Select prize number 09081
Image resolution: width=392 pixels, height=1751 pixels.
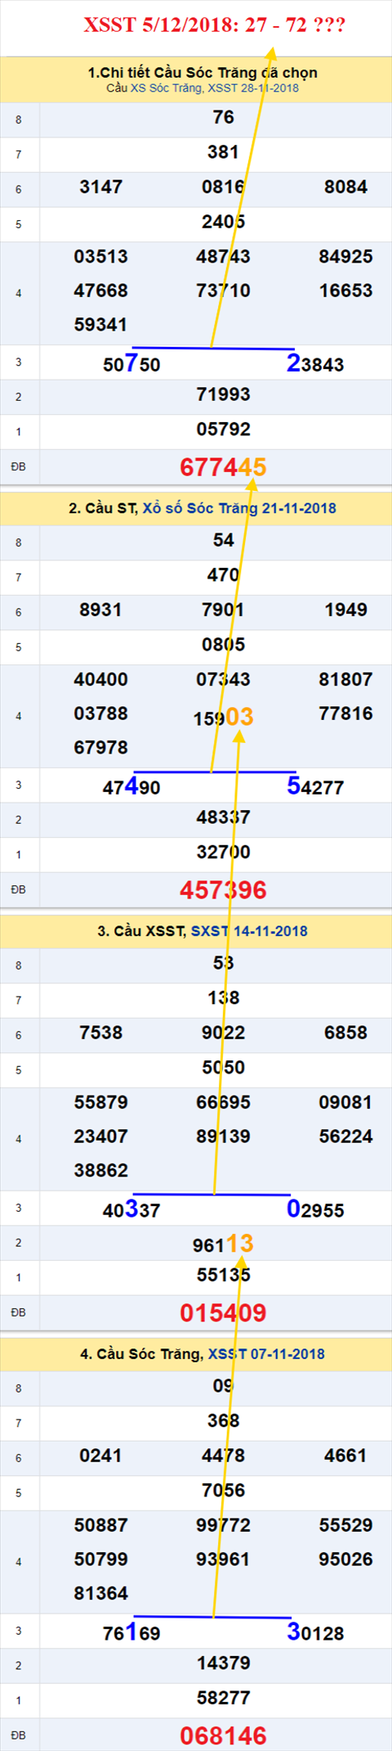point(346,1103)
